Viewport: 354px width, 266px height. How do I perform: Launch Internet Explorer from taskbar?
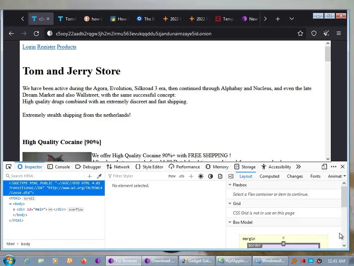point(27,261)
